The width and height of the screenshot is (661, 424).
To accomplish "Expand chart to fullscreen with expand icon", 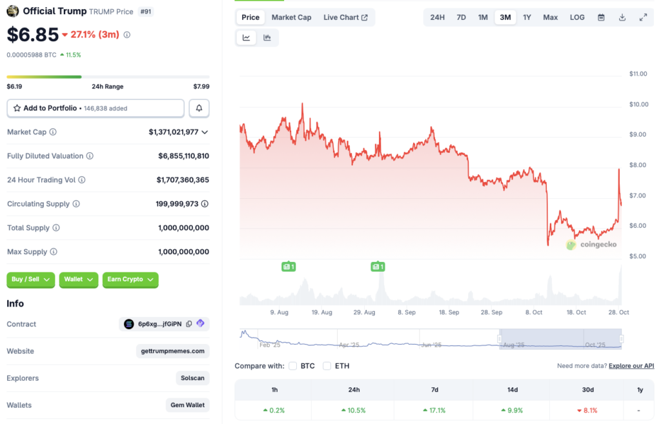I will coord(643,17).
